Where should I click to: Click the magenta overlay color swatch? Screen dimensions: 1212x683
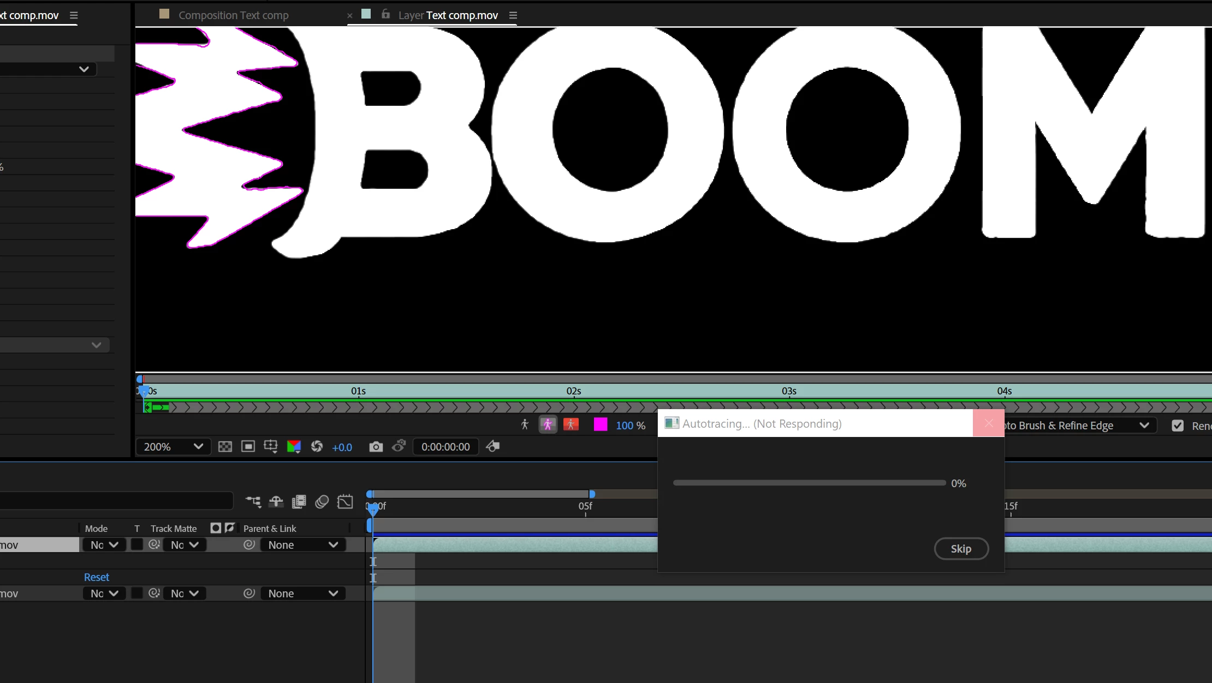click(x=600, y=424)
